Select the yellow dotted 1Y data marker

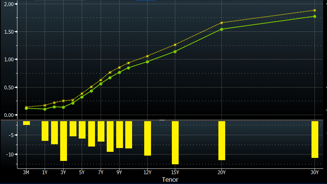point(45,106)
